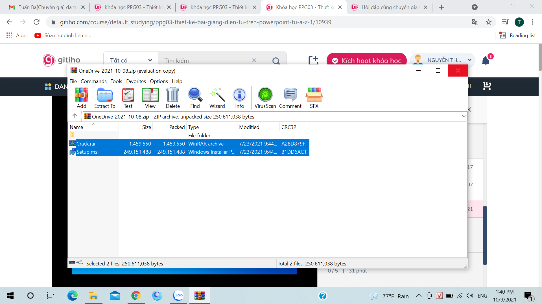Sort by Modified column header
This screenshot has width=542, height=304.
click(x=258, y=127)
